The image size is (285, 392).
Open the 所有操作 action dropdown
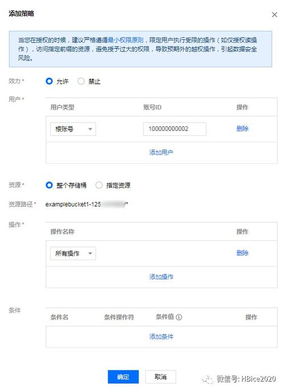click(x=73, y=253)
